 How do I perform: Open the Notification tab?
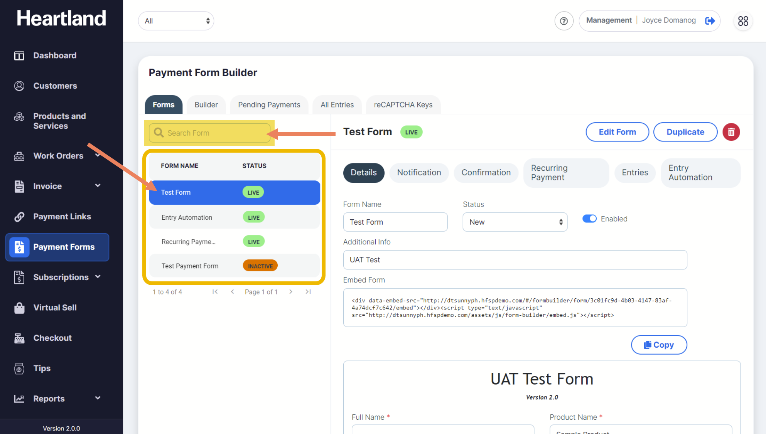click(419, 173)
